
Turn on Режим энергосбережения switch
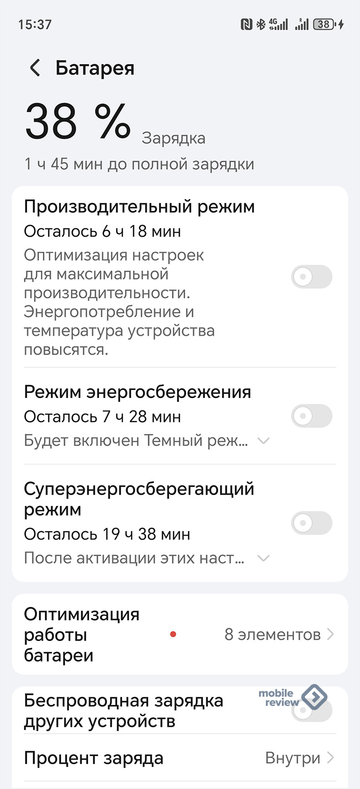[311, 416]
